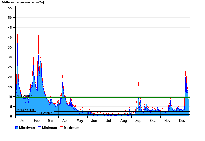The width and height of the screenshot is (205, 141).
Task: Click the 55 value on the y-axis
Action: [x=10, y=8]
